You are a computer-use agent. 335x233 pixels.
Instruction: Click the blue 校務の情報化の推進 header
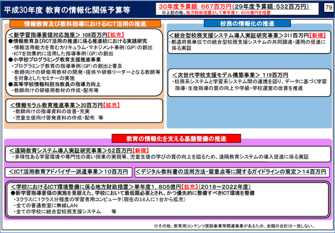[x=247, y=24]
